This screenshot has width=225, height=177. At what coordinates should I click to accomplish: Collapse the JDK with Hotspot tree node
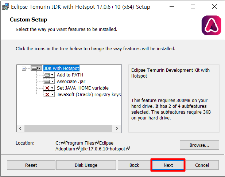point(24,68)
